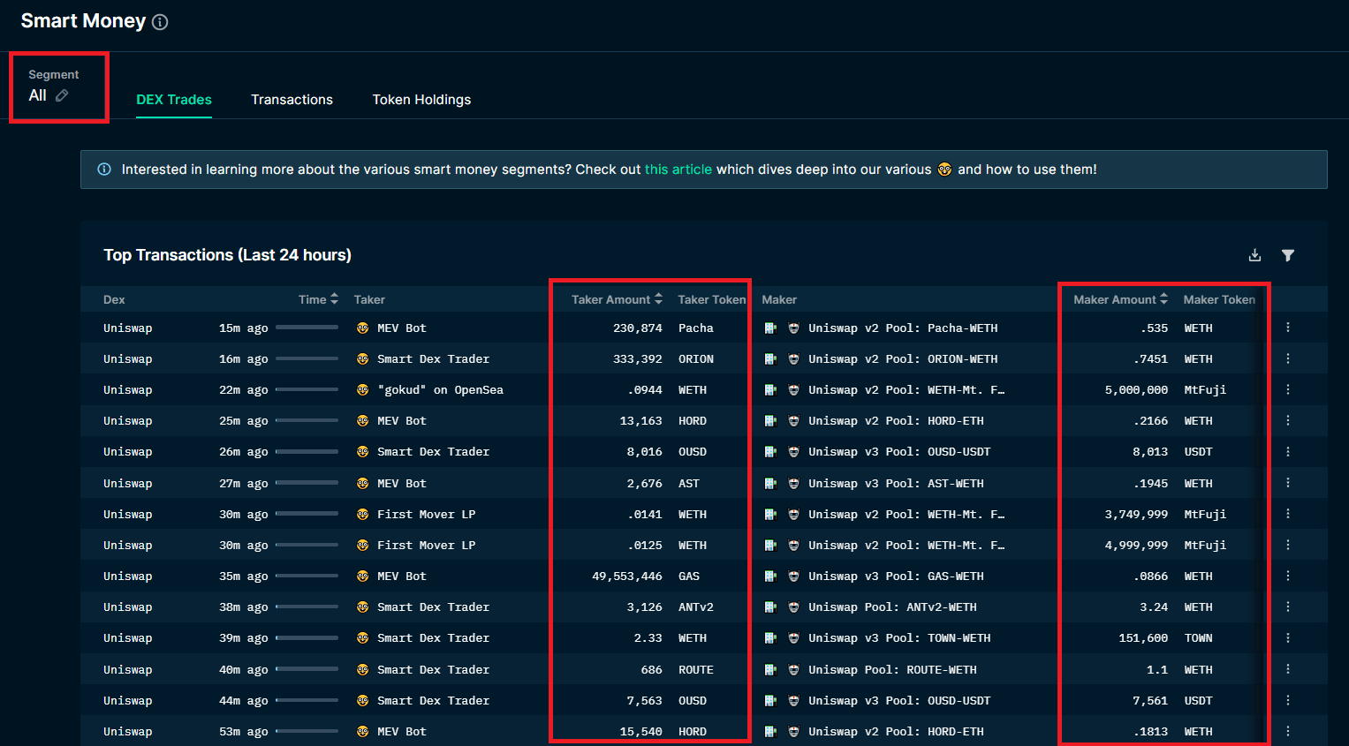Click the Top Transactions (Last 24 hours) heading
The height and width of the screenshot is (746, 1349).
coord(227,255)
